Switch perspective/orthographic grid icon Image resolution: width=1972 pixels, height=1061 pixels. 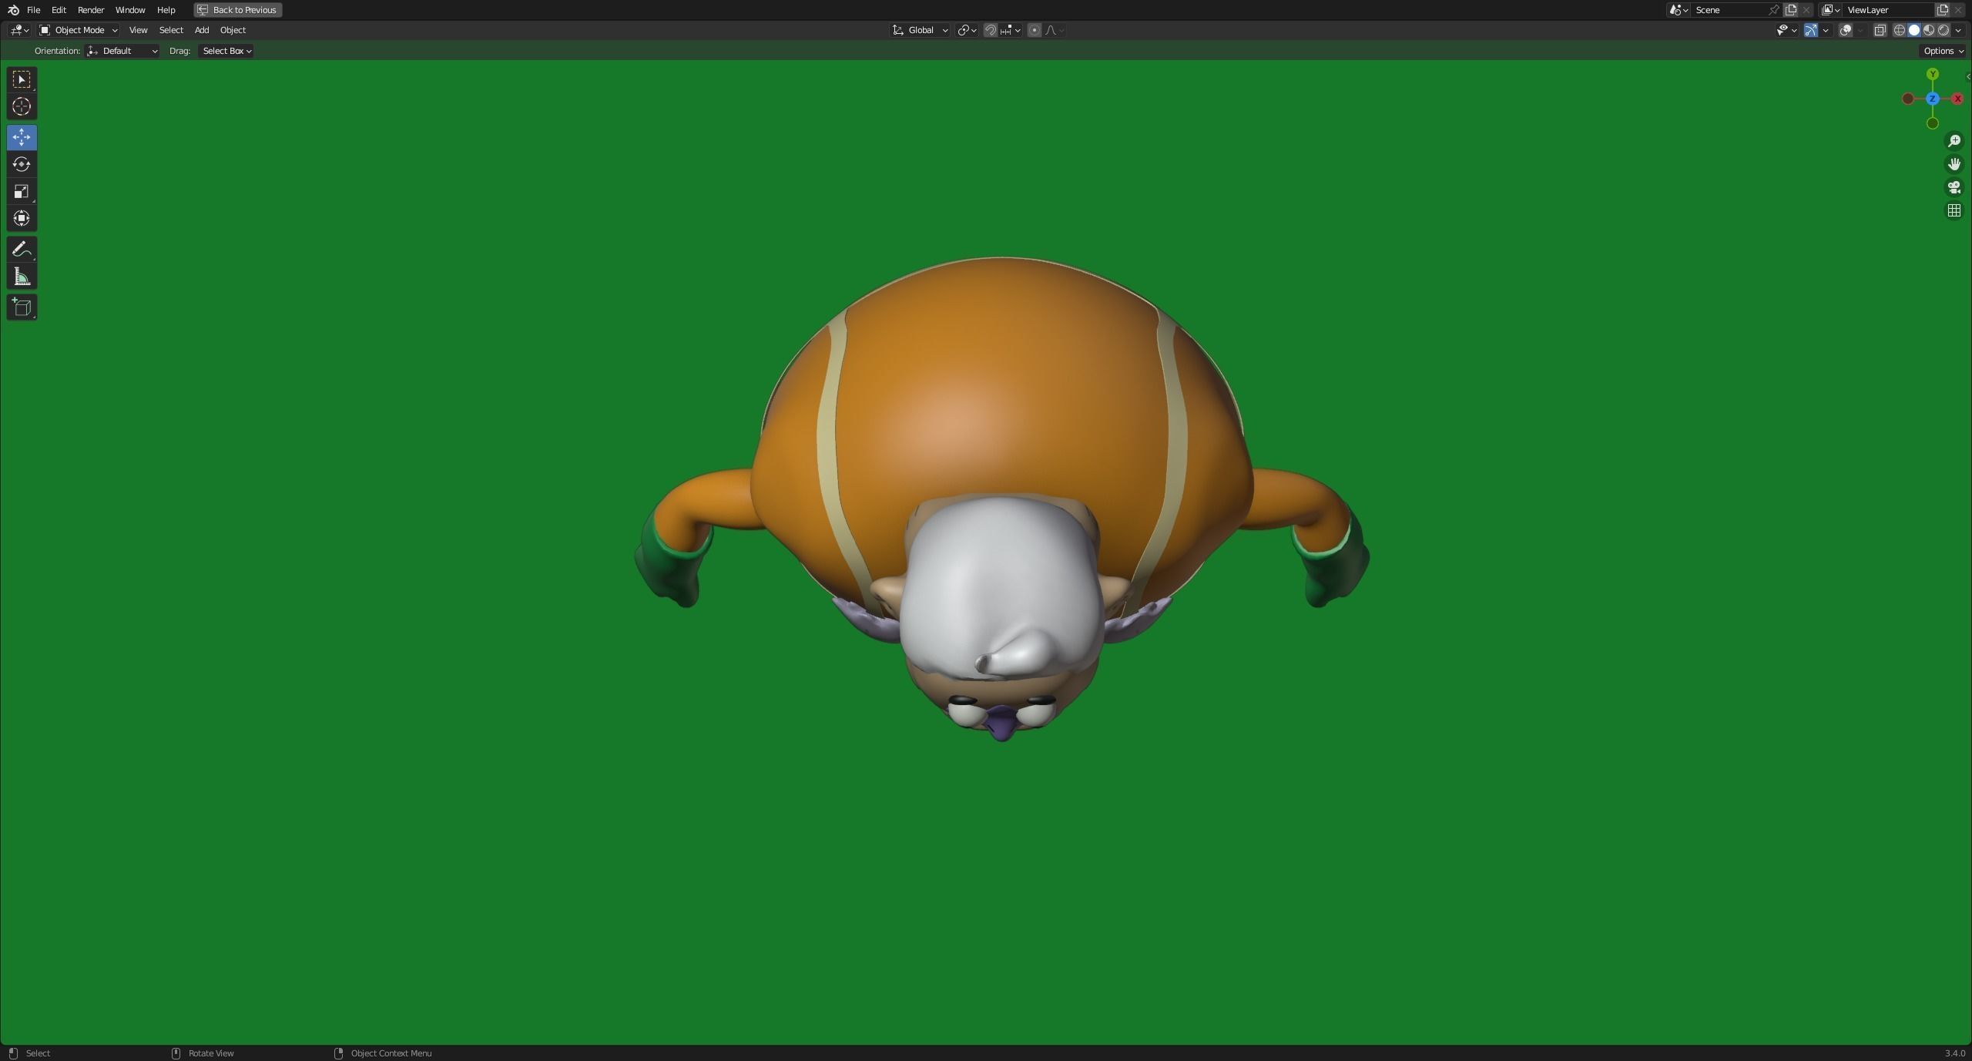click(x=1954, y=210)
